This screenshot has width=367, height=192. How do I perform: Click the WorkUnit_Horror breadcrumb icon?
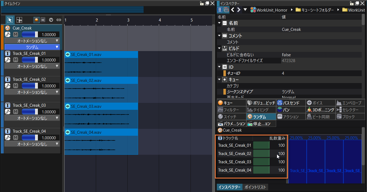253,10
